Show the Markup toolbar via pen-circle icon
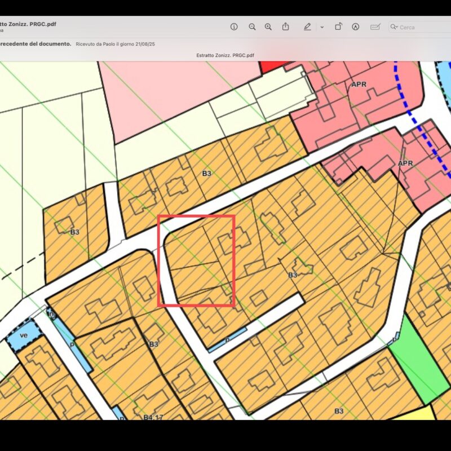Screen dimensions: 451x451 (355, 26)
